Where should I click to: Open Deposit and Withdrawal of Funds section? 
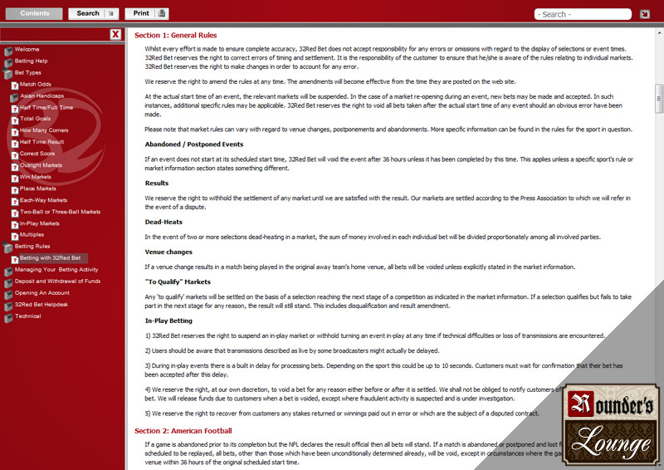point(57,282)
